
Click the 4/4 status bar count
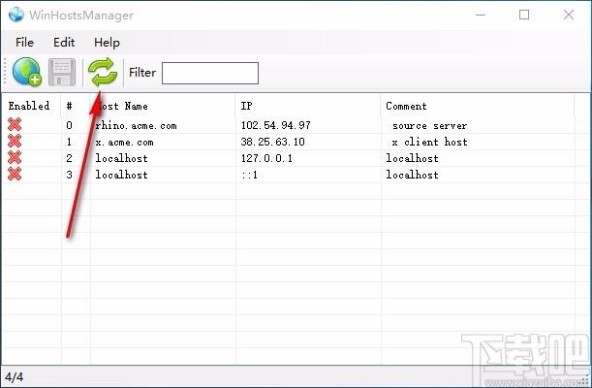[x=14, y=377]
